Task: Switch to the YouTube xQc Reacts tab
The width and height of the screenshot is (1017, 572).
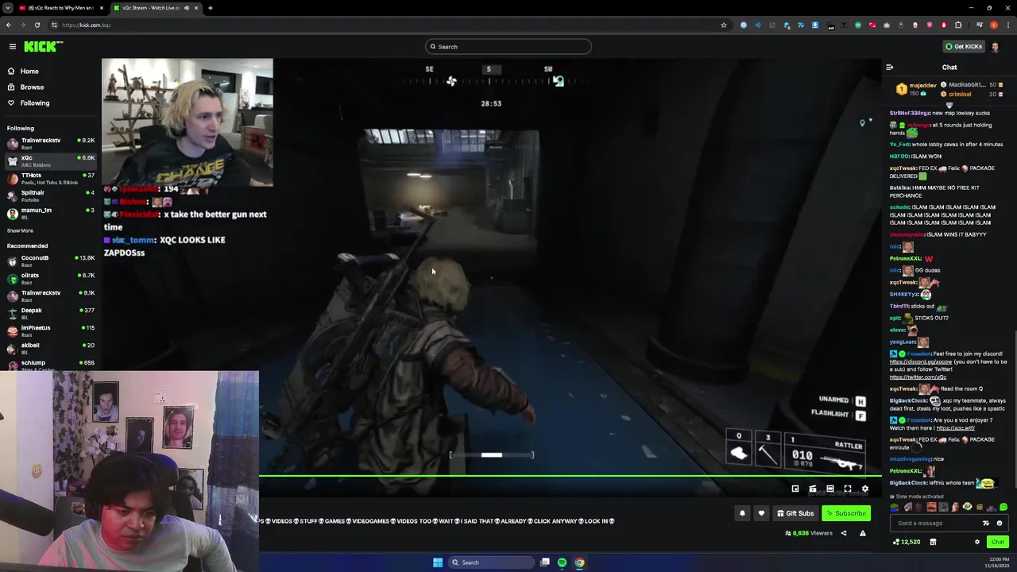Action: coord(60,8)
